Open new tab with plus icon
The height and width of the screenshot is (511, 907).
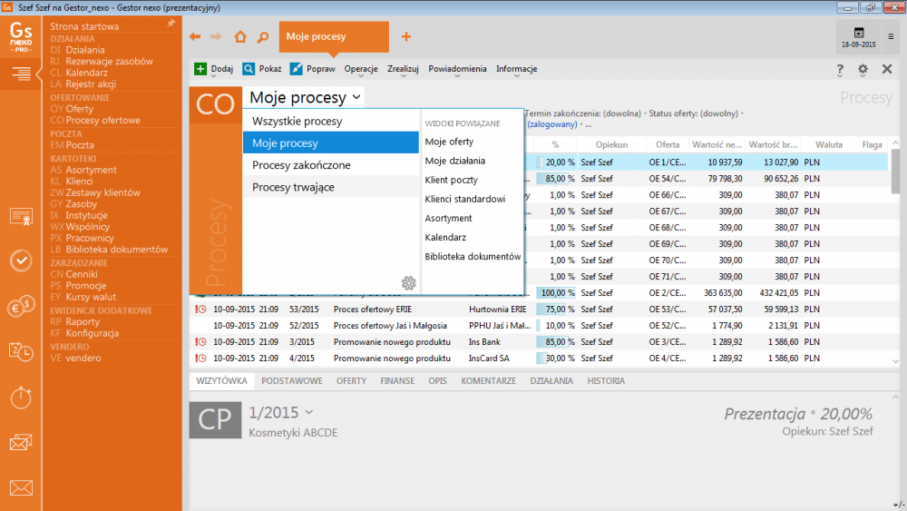[405, 37]
